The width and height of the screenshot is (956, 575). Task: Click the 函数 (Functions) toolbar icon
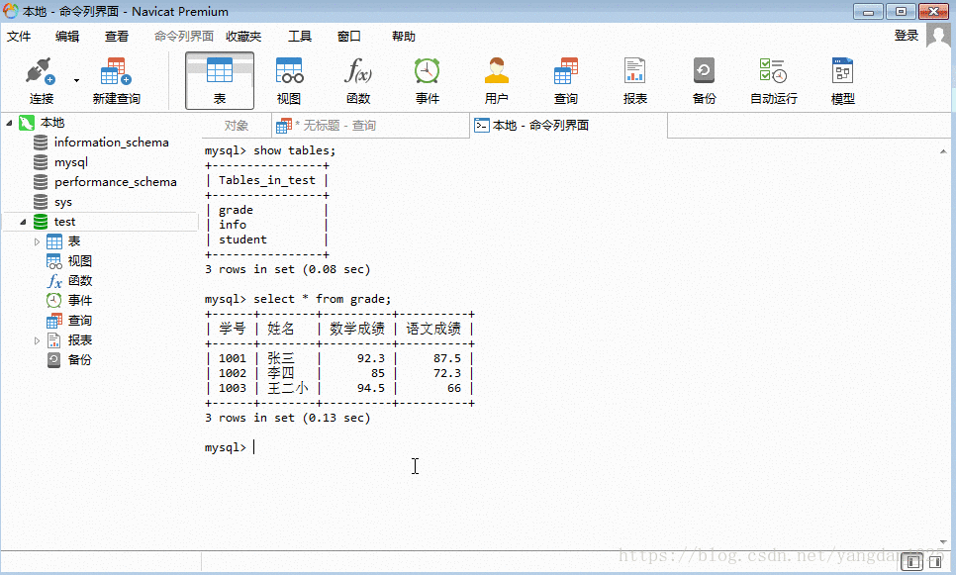(x=358, y=79)
